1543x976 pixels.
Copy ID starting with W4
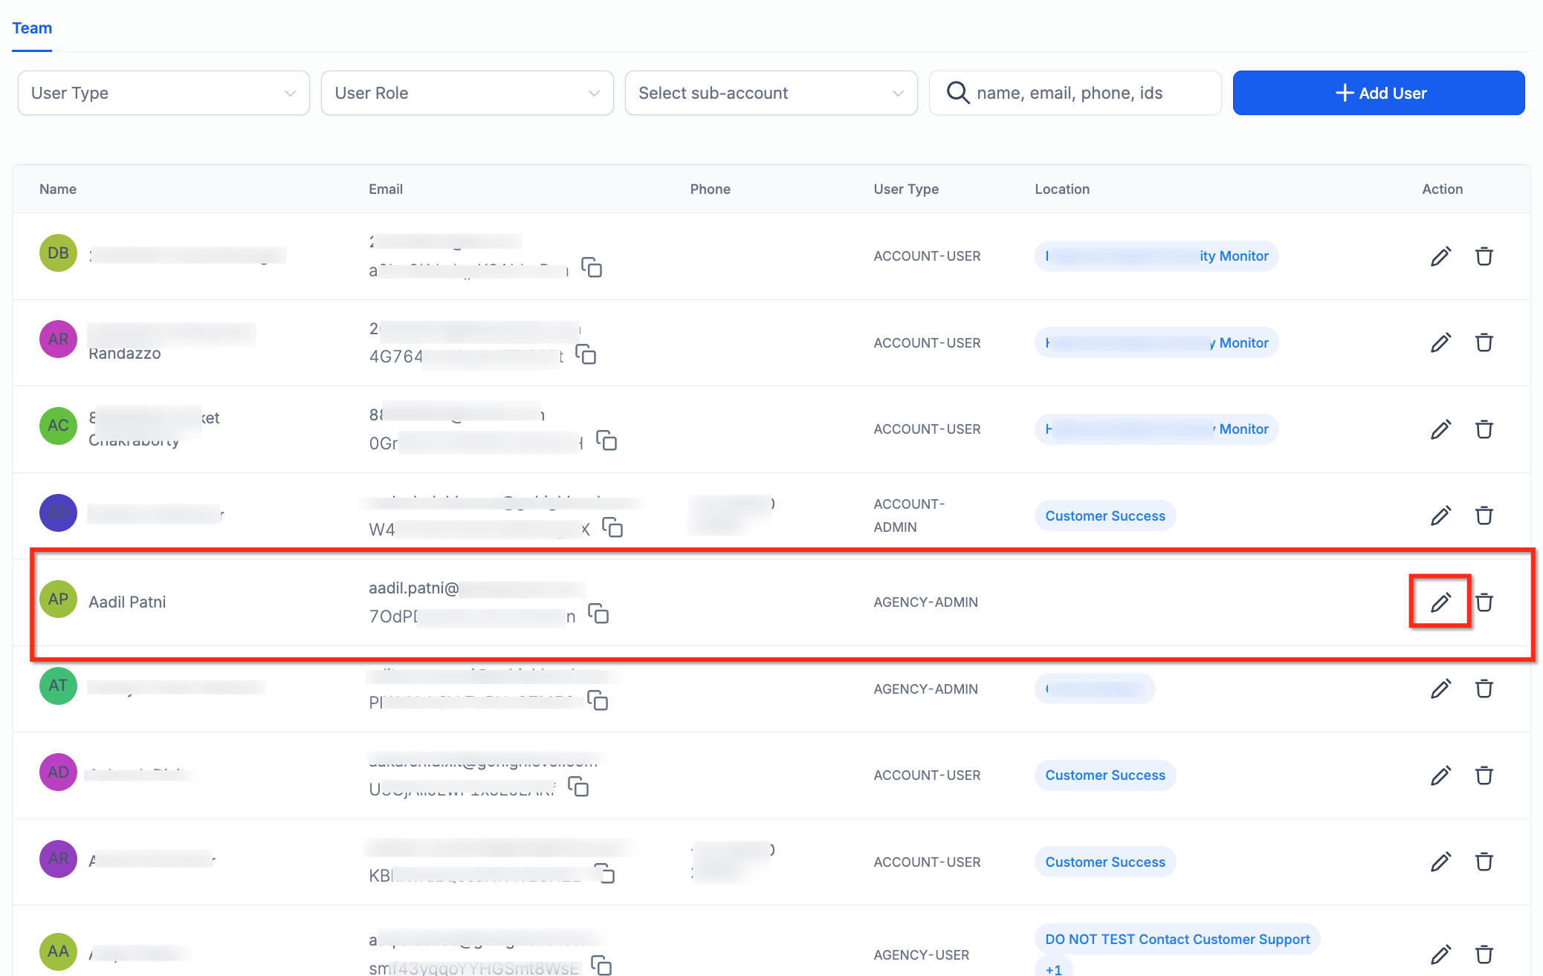click(x=612, y=528)
